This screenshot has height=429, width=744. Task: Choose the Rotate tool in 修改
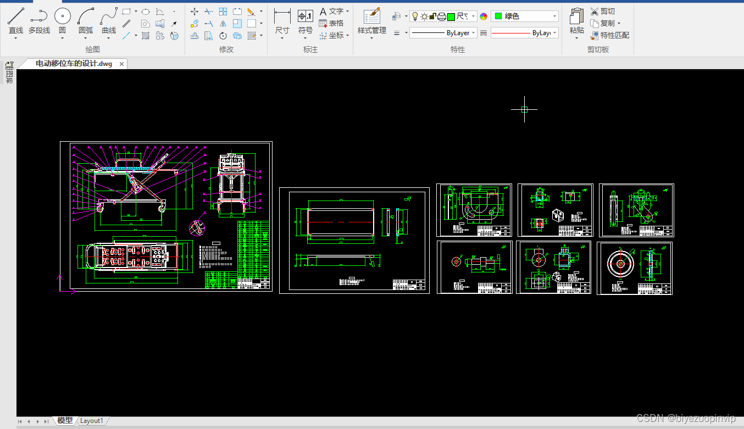coord(223,36)
